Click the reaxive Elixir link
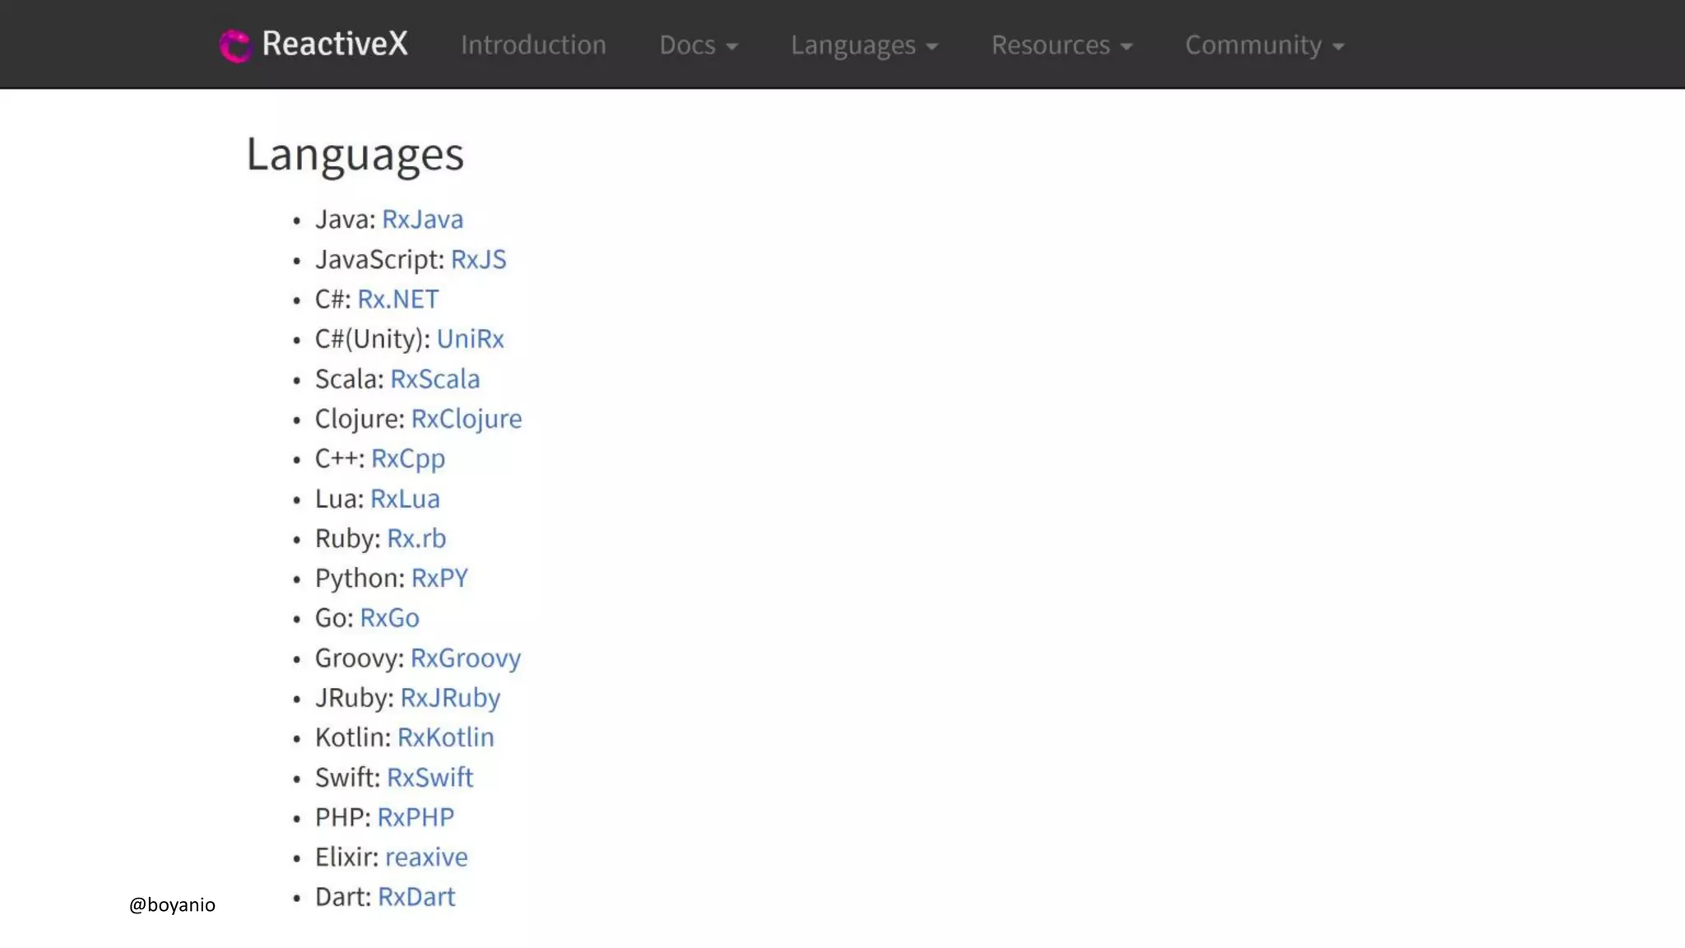This screenshot has width=1685, height=948. (426, 857)
